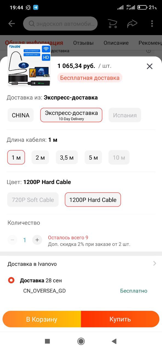162x351 pixels.
Task: Tap Android recent apps square button
Action: 47,341
